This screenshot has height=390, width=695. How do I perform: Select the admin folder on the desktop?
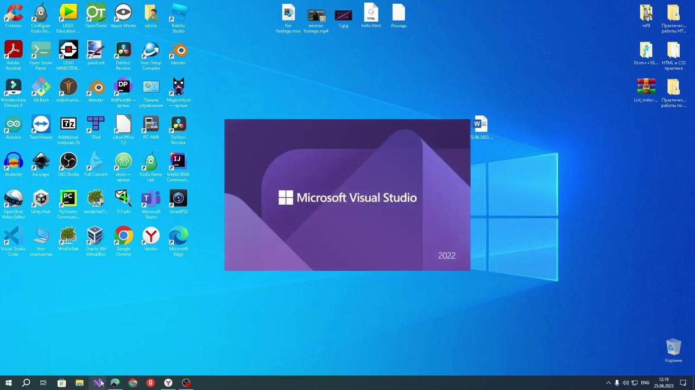pos(151,16)
